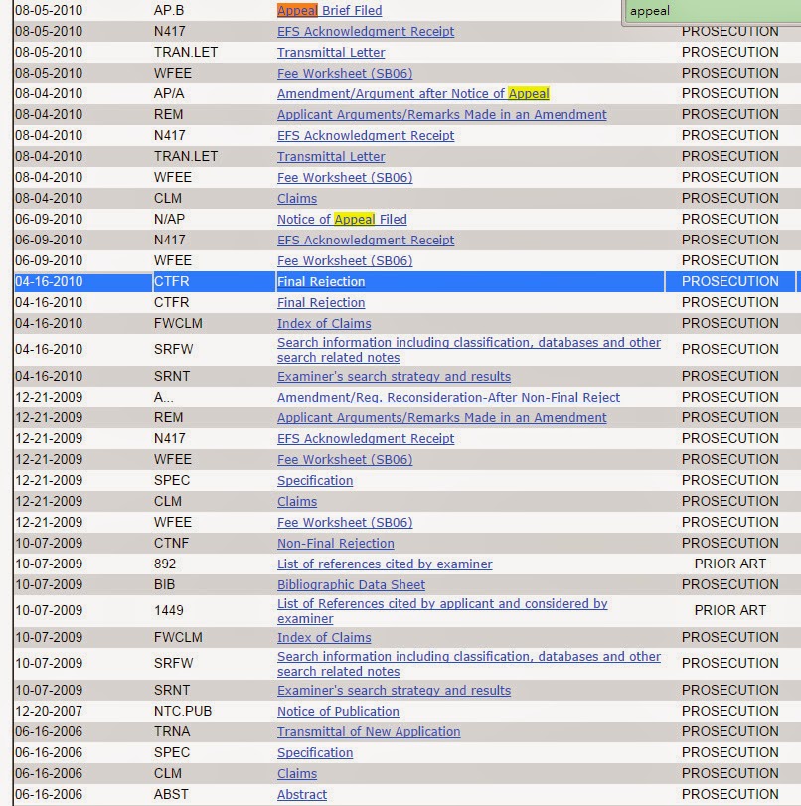Open EFS Acknowledgment Receipt dated 08-05-2010
The image size is (801, 806).
(x=366, y=32)
